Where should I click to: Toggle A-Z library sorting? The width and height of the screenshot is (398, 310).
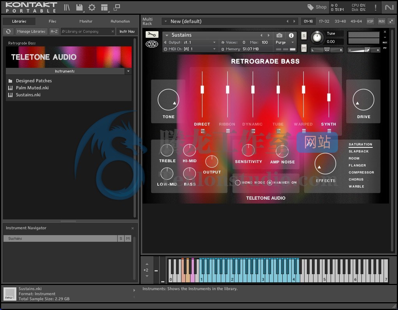54,31
